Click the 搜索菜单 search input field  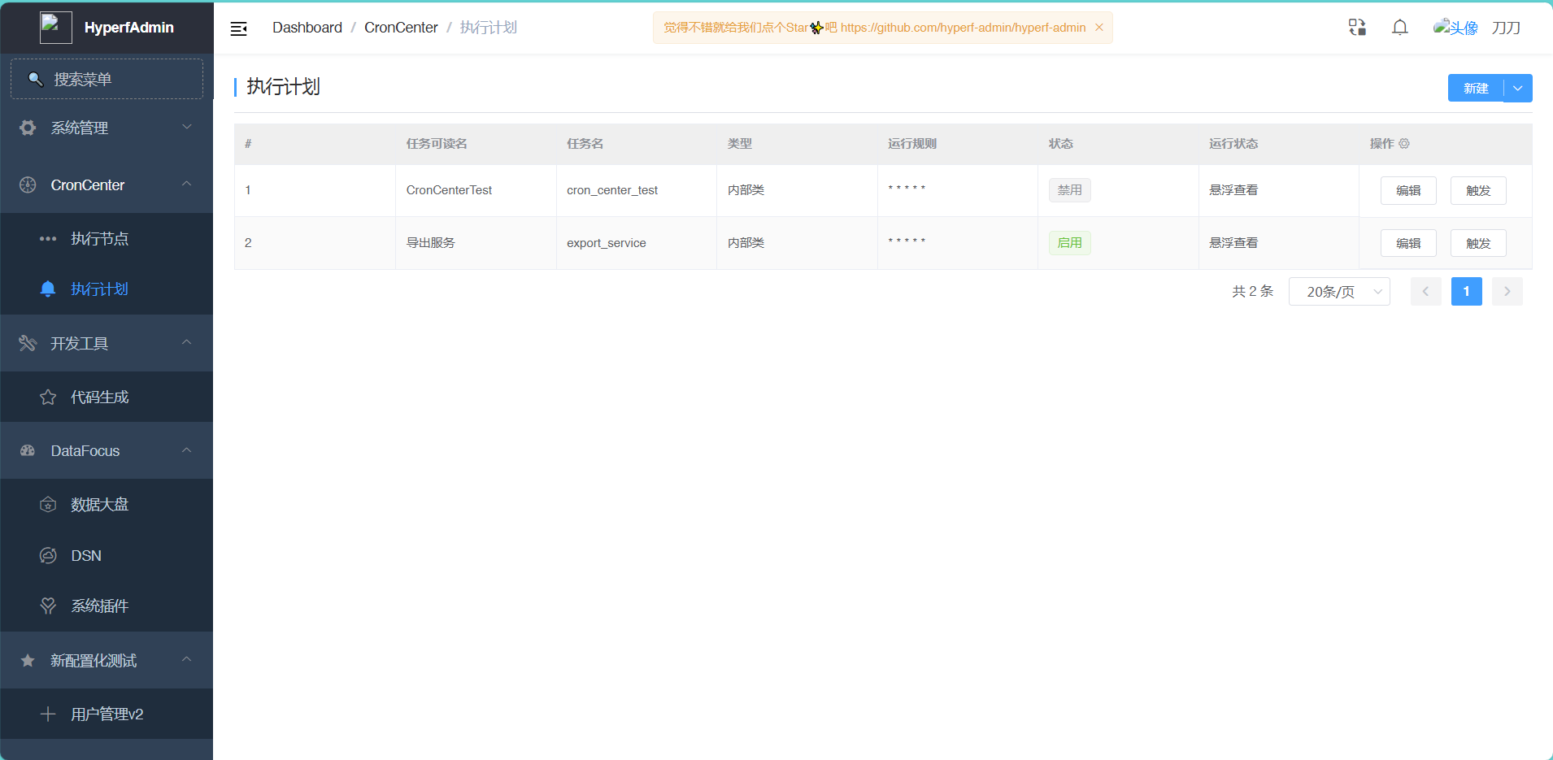point(106,79)
